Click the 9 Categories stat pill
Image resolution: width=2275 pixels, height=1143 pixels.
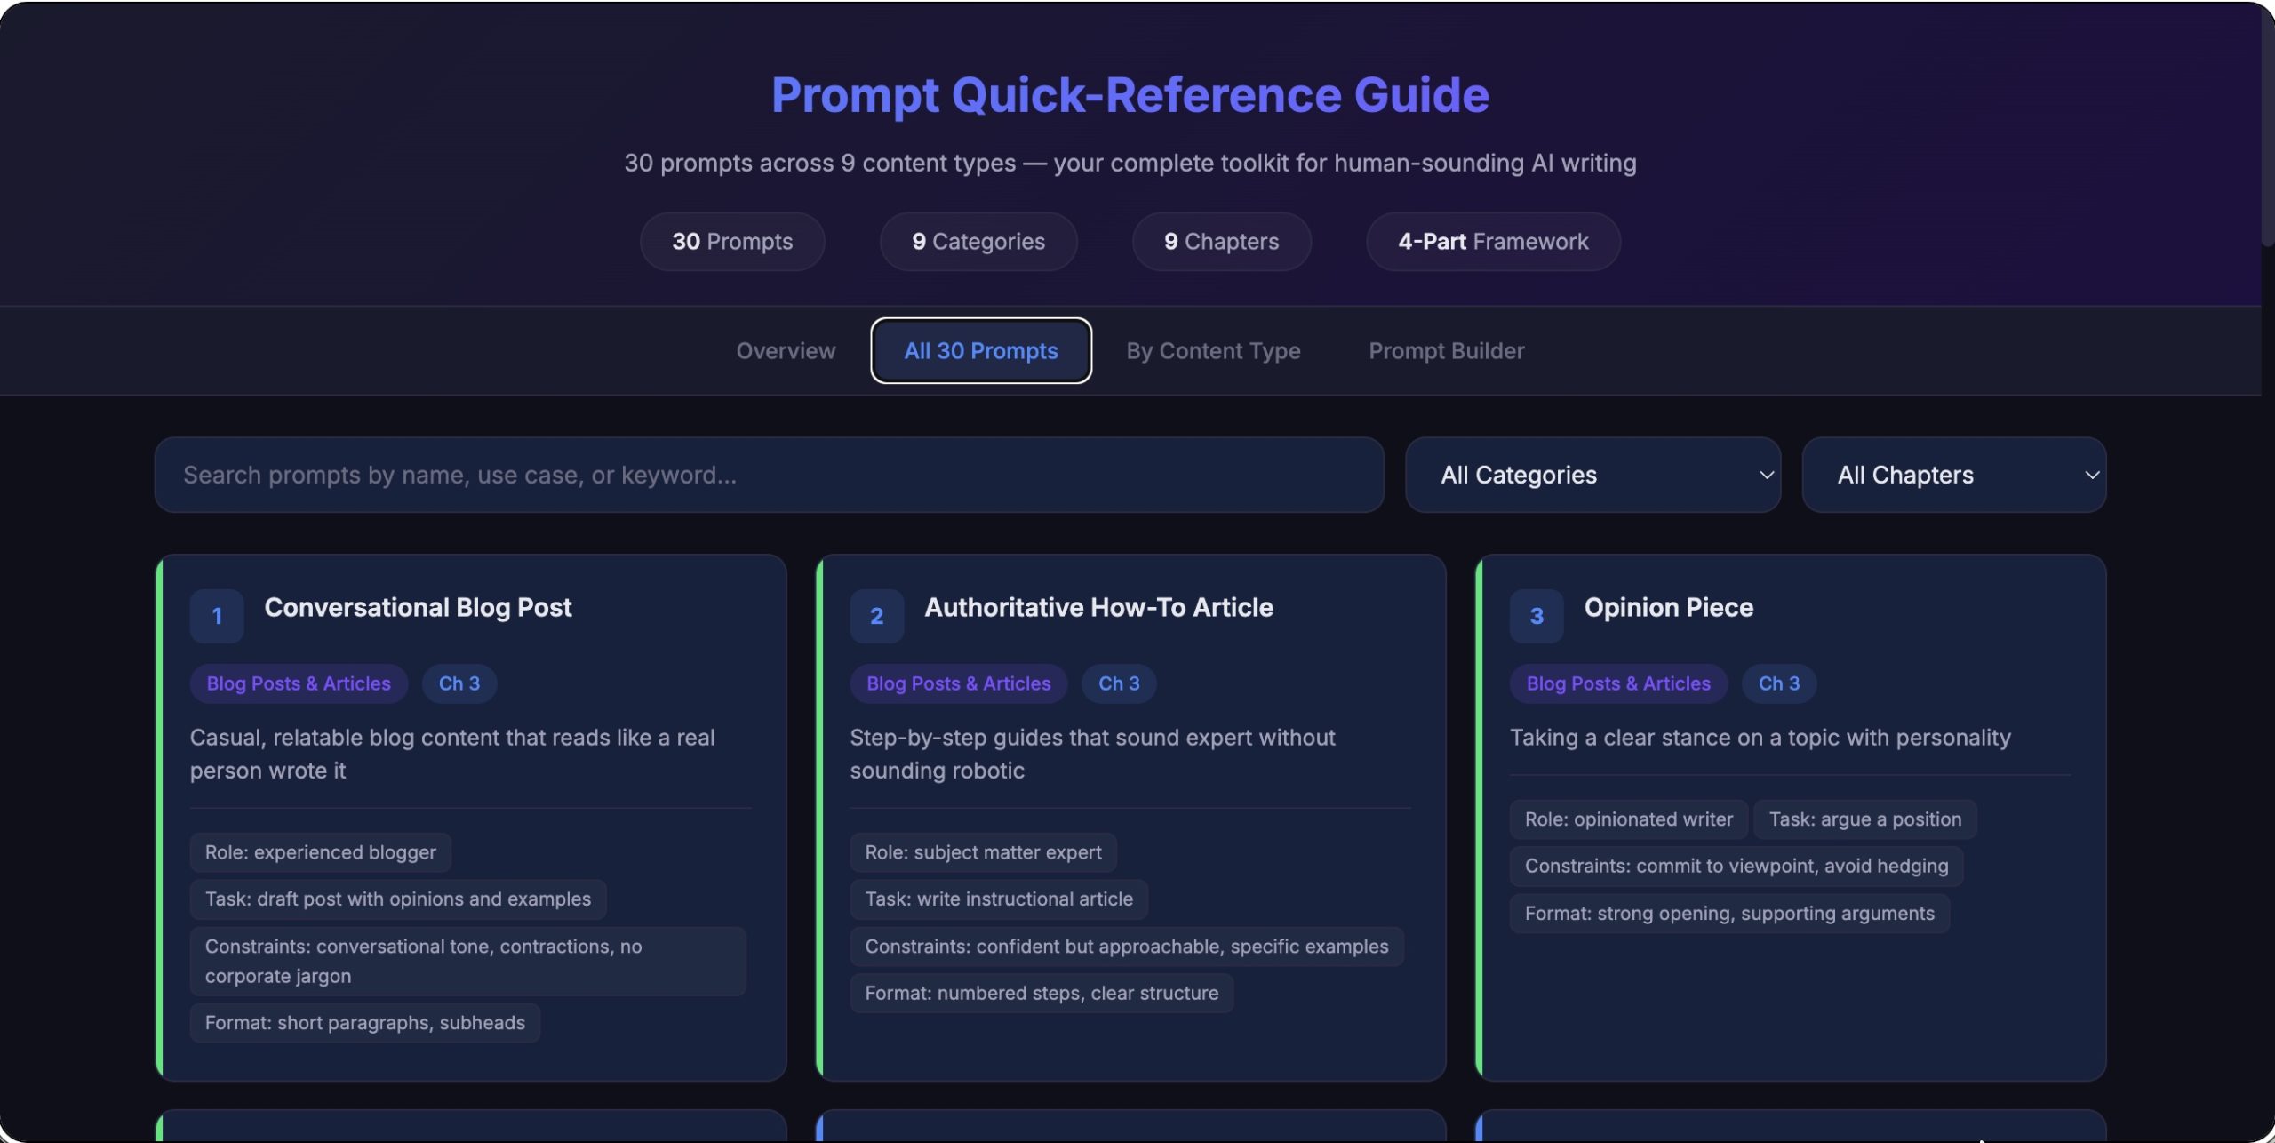pos(978,242)
